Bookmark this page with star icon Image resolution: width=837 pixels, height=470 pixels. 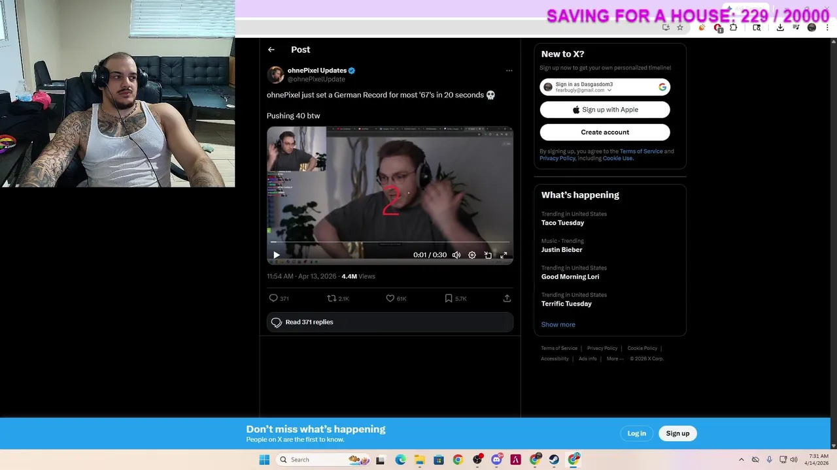(x=680, y=27)
